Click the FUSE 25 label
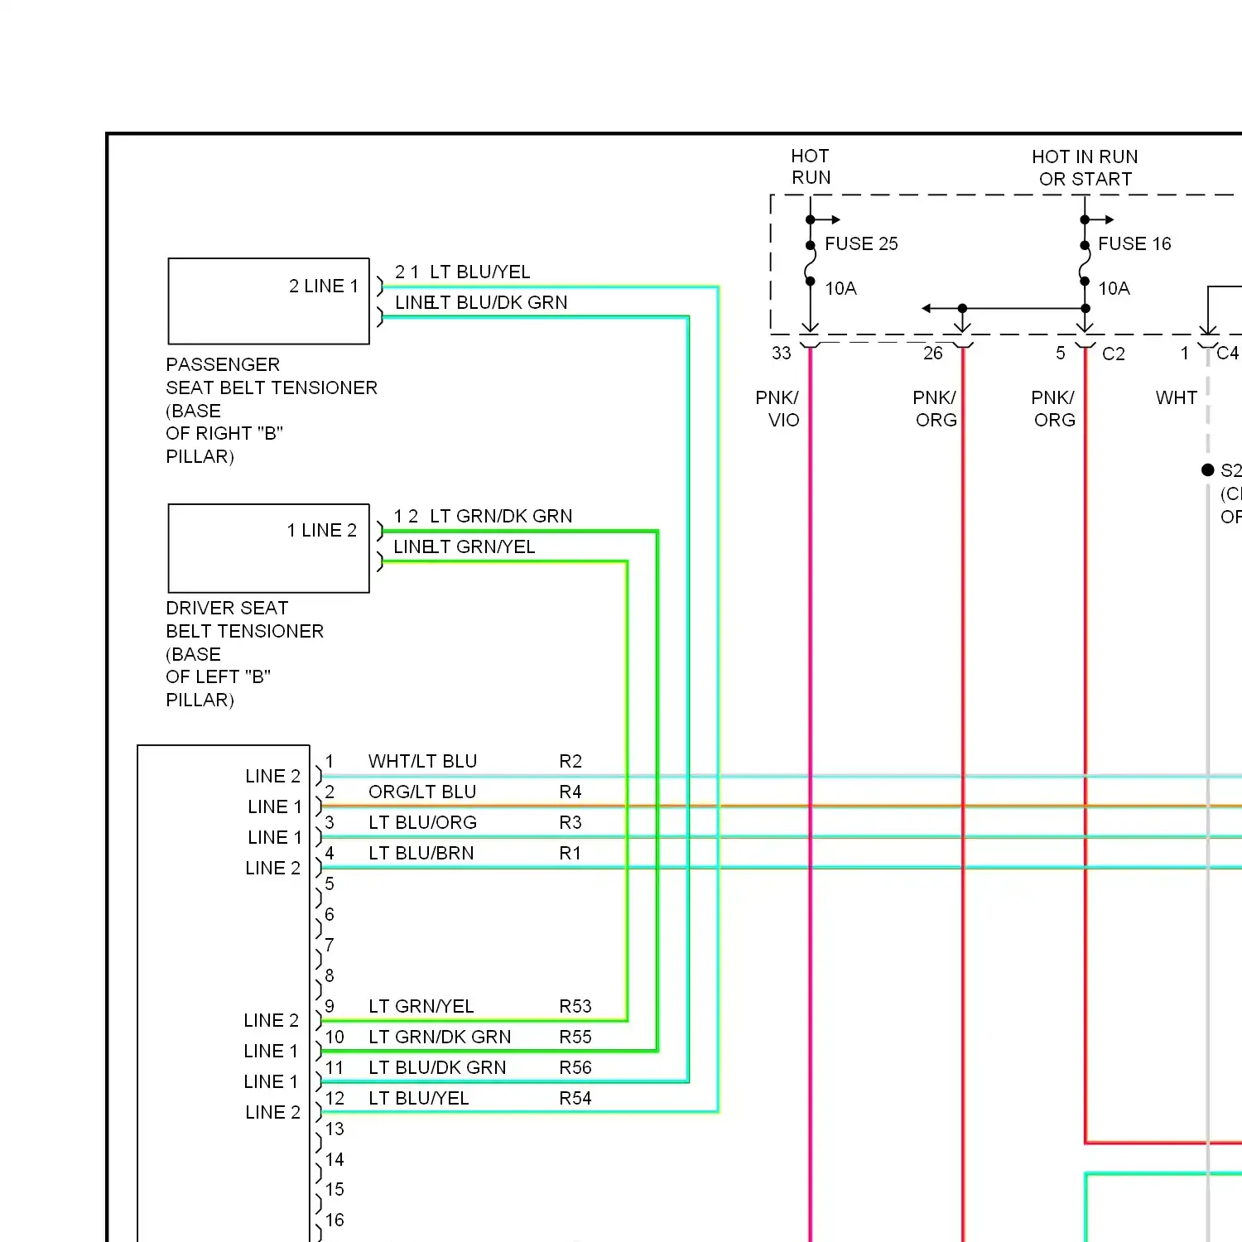 point(861,243)
